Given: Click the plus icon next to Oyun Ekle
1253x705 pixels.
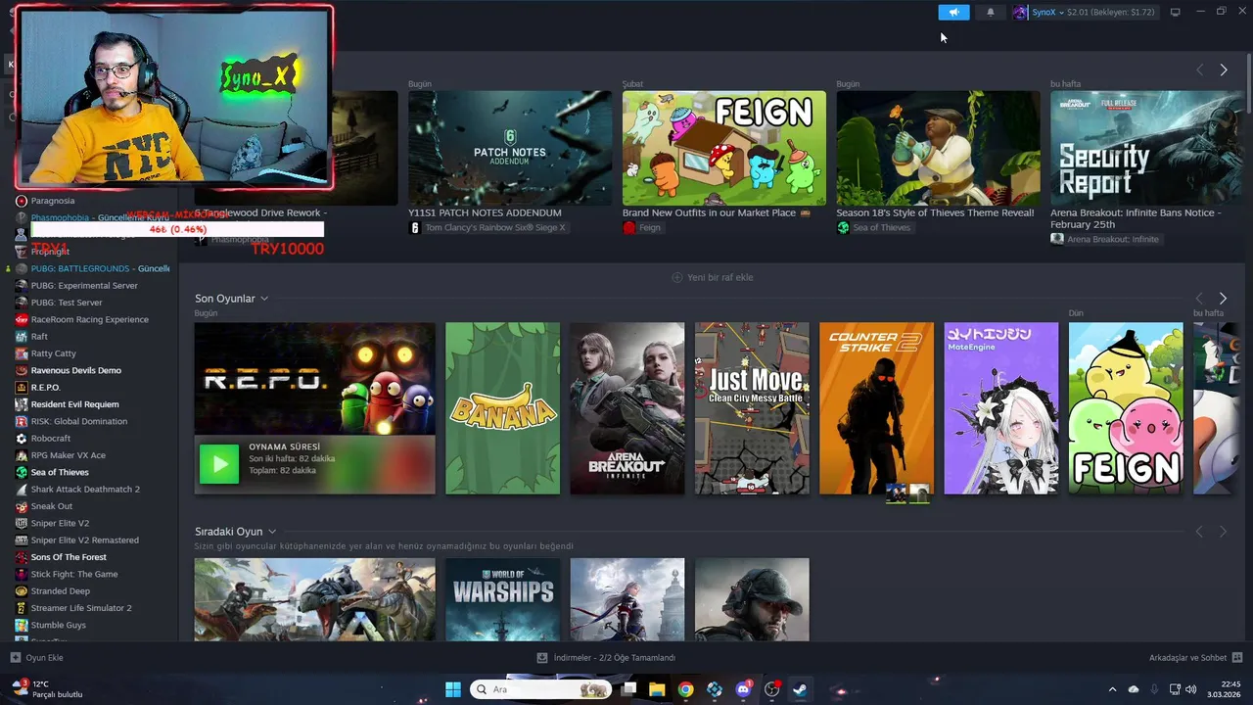Looking at the screenshot, I should point(15,658).
